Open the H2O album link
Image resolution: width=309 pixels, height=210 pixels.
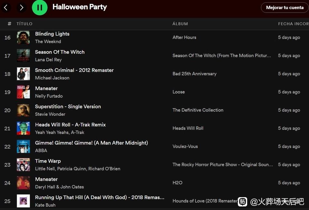177,183
